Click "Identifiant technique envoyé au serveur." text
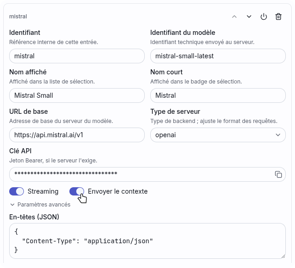Image resolution: width=295 pixels, height=268 pixels. 202,42
